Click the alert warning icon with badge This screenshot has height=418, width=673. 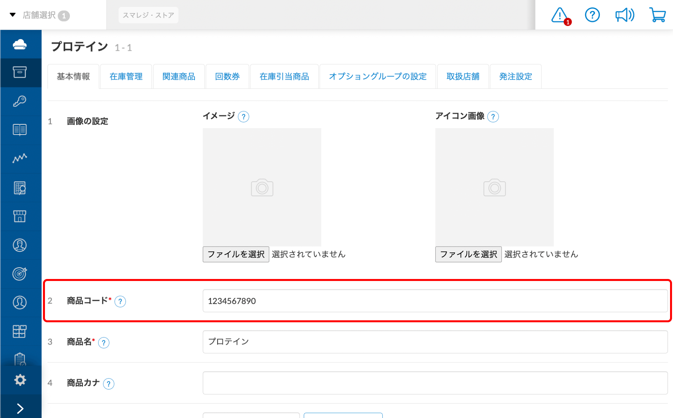(560, 15)
